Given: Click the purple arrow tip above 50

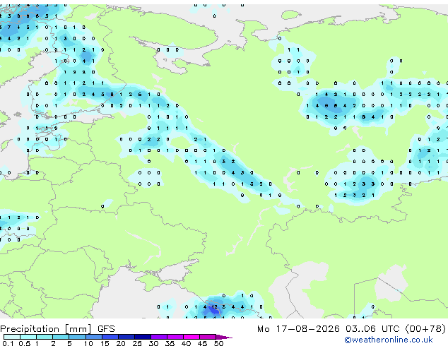Looking at the screenshot, I should pos(224,337).
